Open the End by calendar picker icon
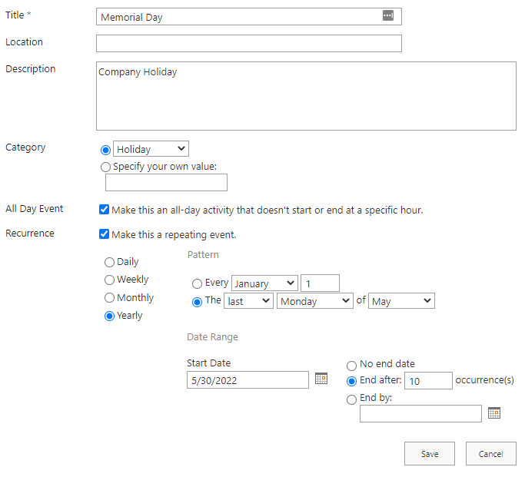 pos(493,413)
